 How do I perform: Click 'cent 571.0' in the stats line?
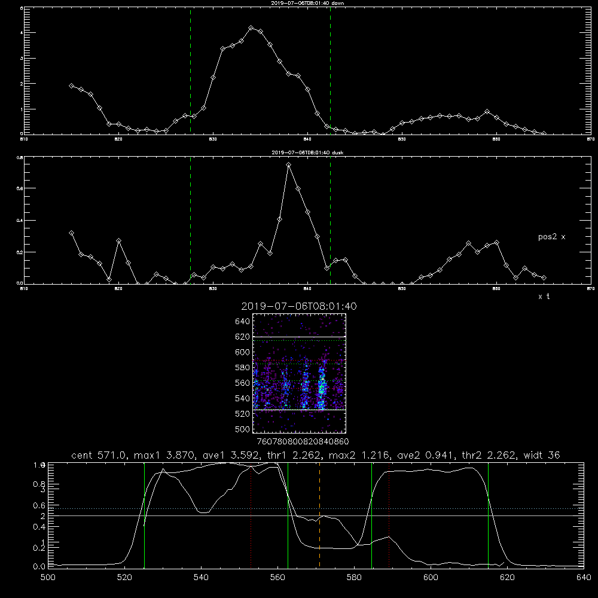[97, 455]
